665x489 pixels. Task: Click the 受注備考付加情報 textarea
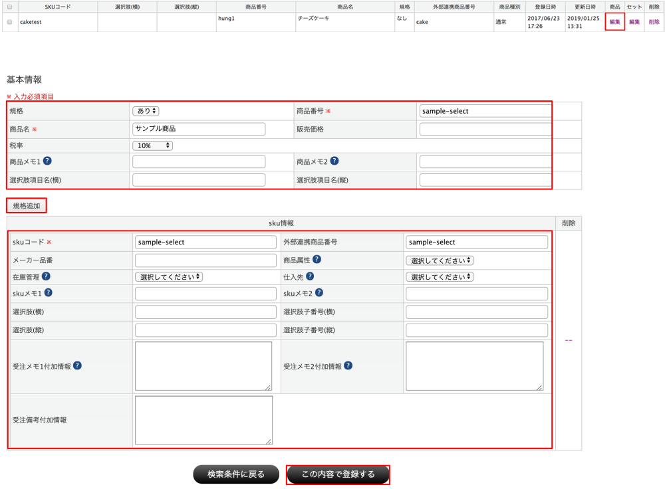(x=203, y=420)
